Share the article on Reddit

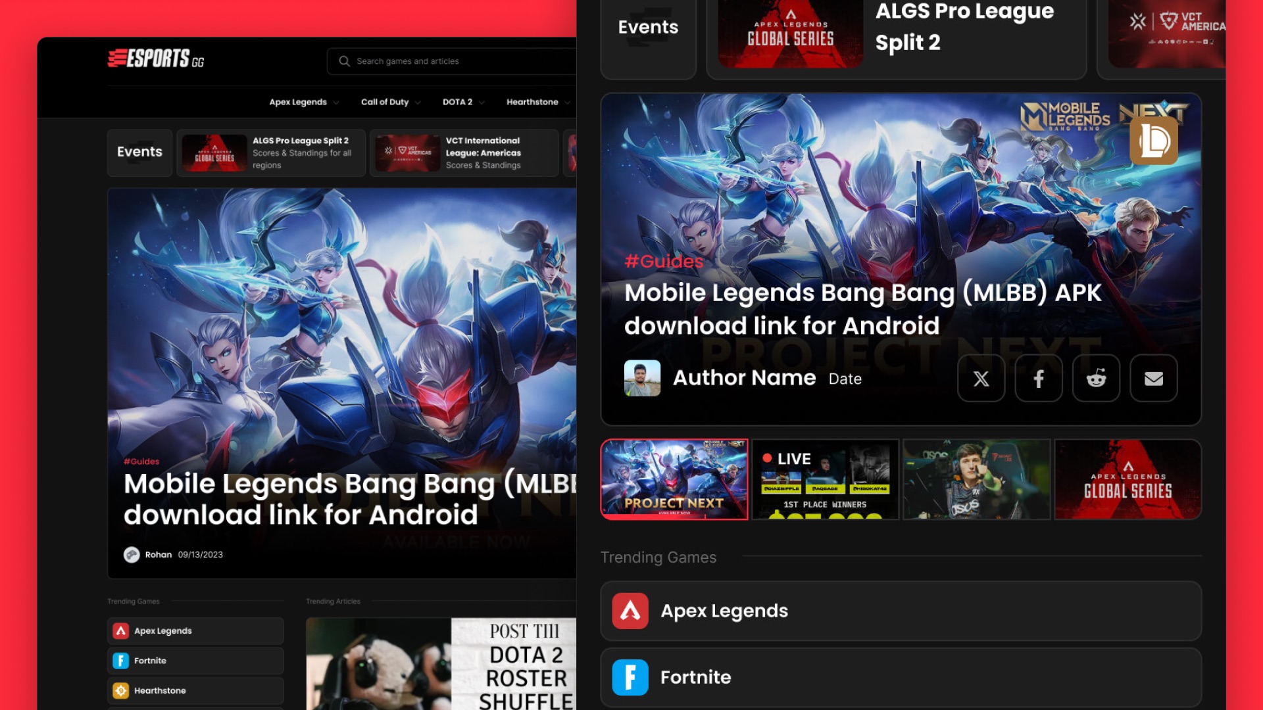pos(1096,379)
